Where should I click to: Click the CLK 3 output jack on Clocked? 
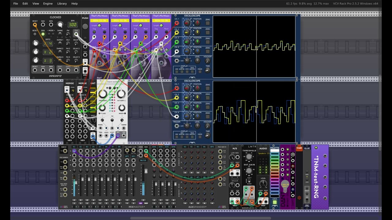click(x=76, y=70)
